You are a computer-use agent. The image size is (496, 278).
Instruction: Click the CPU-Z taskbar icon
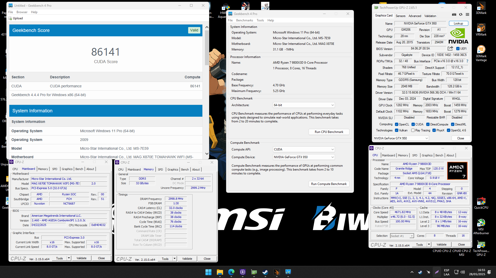coord(242,272)
